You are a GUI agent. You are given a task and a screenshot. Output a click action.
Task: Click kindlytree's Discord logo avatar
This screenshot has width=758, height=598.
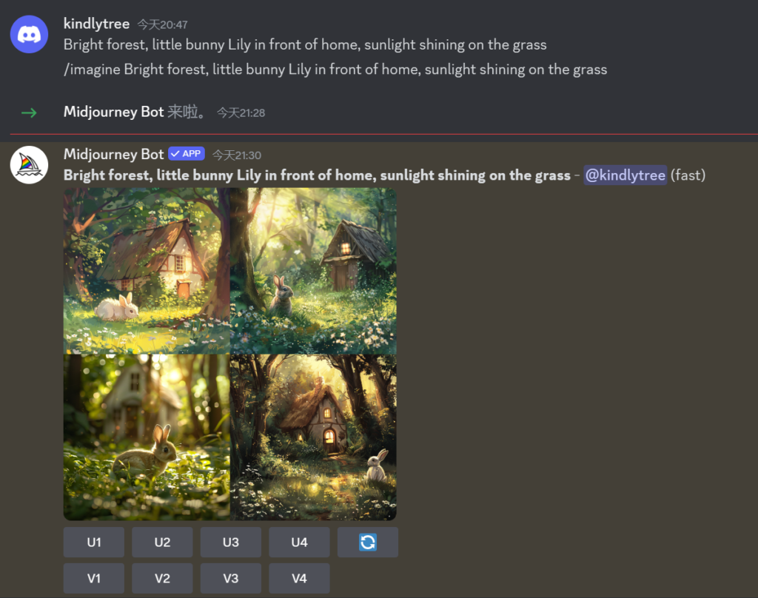coord(29,34)
